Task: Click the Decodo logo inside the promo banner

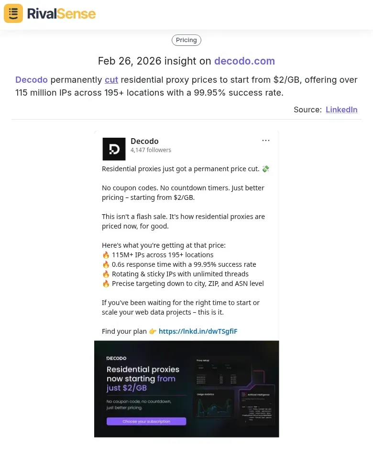Action: point(117,357)
